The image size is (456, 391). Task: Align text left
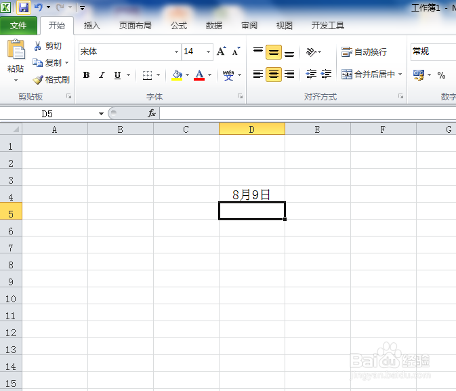(258, 75)
